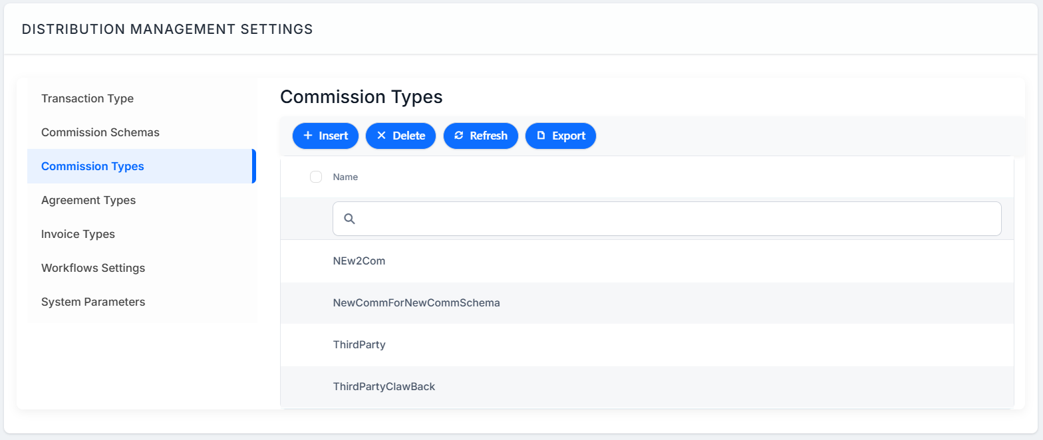This screenshot has width=1043, height=440.
Task: Select the ThirdPartyClawBack row
Action: pyautogui.click(x=647, y=386)
